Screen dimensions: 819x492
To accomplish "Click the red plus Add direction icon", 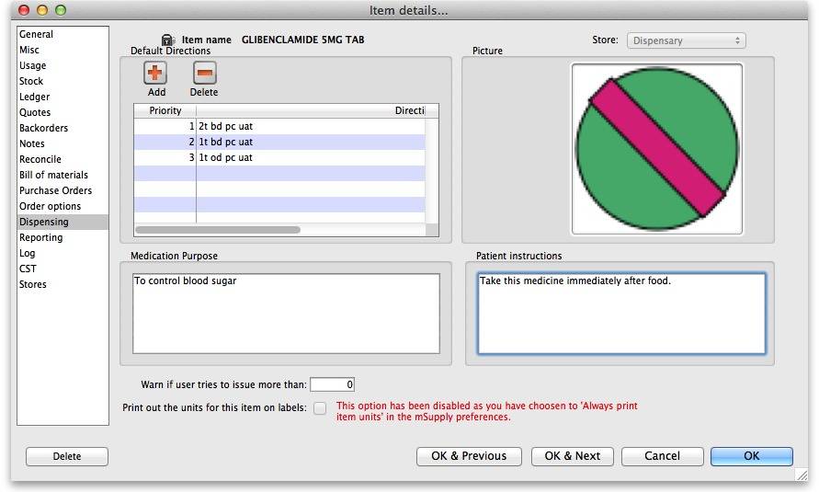I will click(156, 74).
